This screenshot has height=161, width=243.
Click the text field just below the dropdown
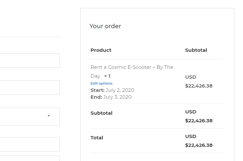(x=30, y=144)
